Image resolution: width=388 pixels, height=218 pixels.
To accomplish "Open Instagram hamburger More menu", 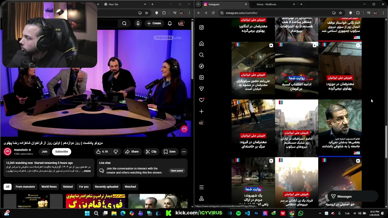I will click(202, 187).
